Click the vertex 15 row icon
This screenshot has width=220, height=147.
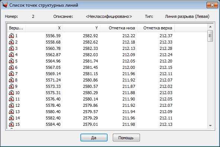[x=12, y=124]
